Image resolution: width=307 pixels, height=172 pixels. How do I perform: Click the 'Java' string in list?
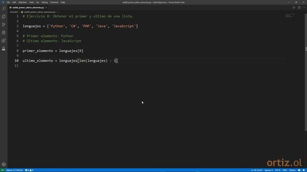[x=102, y=26]
